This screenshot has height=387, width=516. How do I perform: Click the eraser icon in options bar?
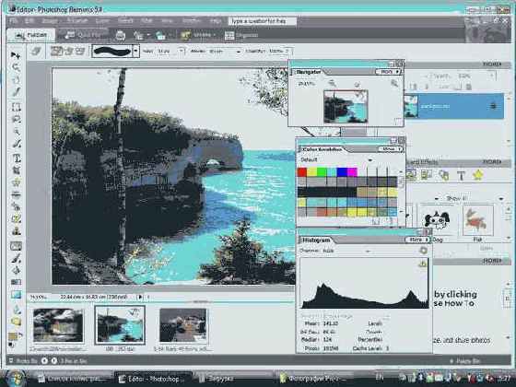36,51
